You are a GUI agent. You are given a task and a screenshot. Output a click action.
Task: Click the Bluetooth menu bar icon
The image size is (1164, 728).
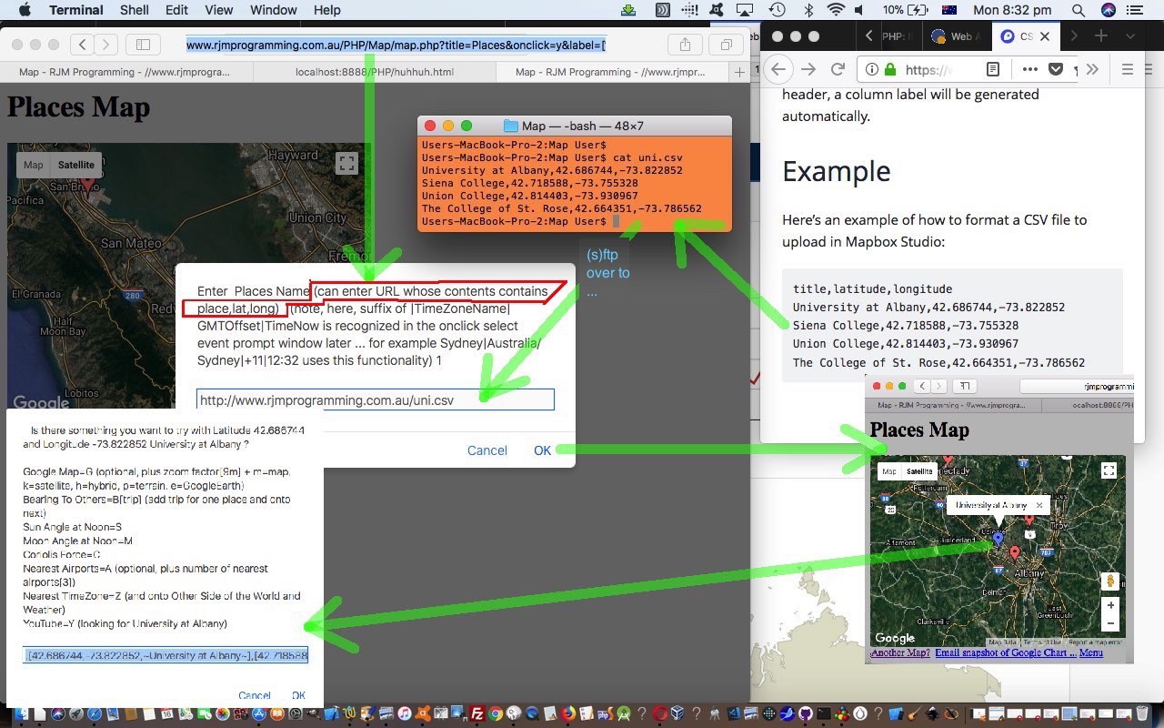coord(808,10)
